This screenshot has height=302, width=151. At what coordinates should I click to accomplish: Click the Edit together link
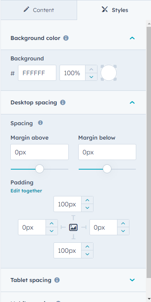(x=26, y=191)
